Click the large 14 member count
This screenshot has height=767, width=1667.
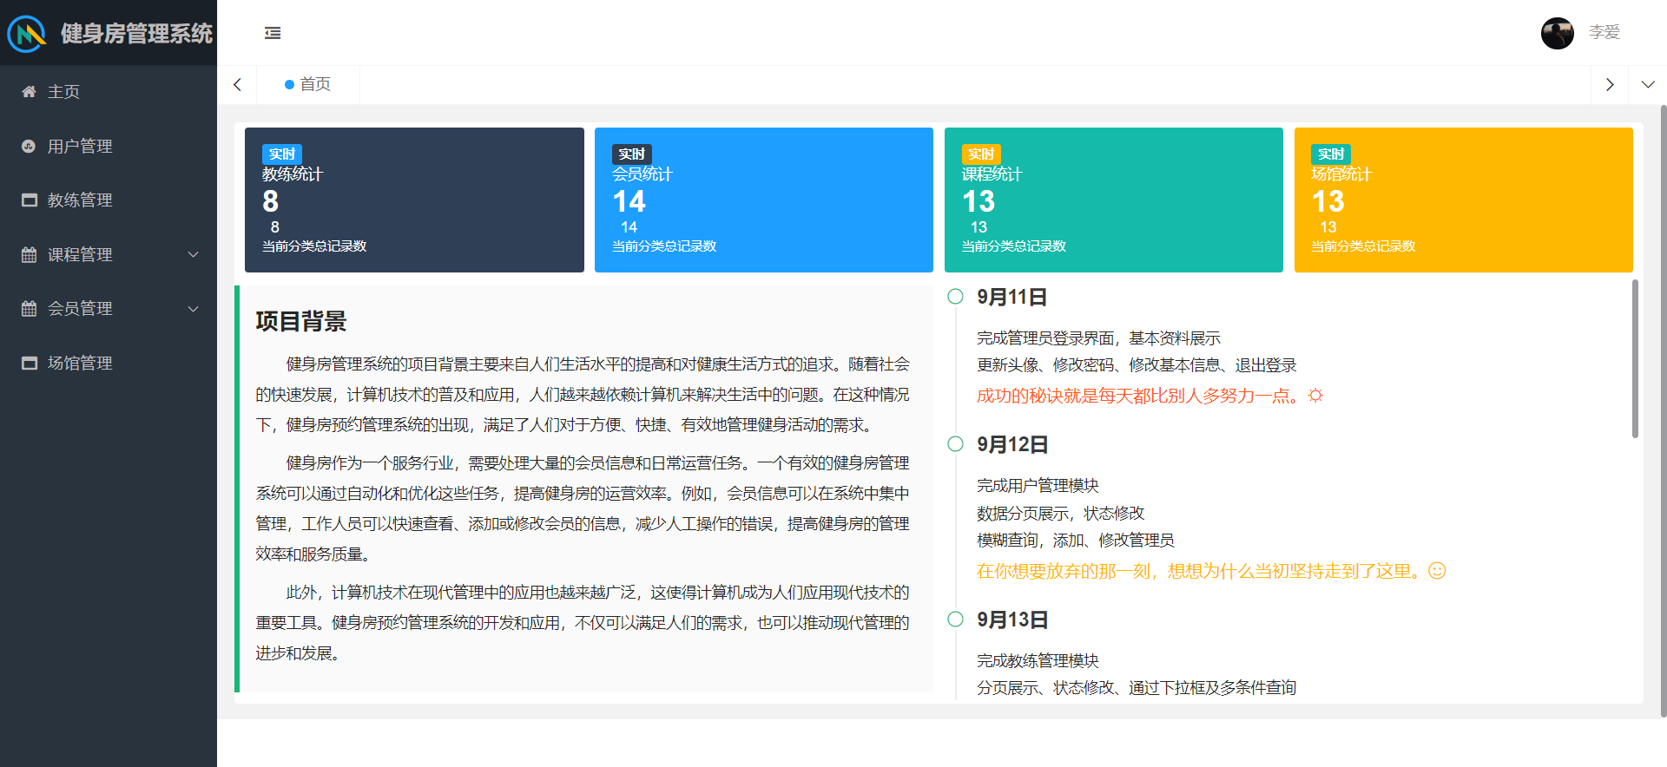629,201
